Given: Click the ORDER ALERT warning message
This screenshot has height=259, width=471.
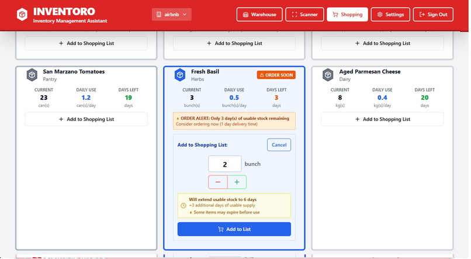Looking at the screenshot, I should click(x=234, y=121).
